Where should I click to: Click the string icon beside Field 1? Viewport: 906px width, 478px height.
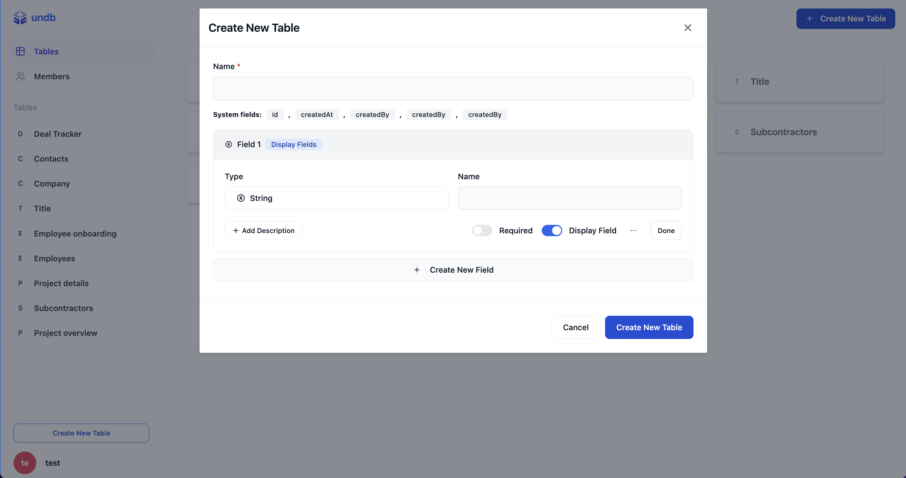tap(229, 144)
